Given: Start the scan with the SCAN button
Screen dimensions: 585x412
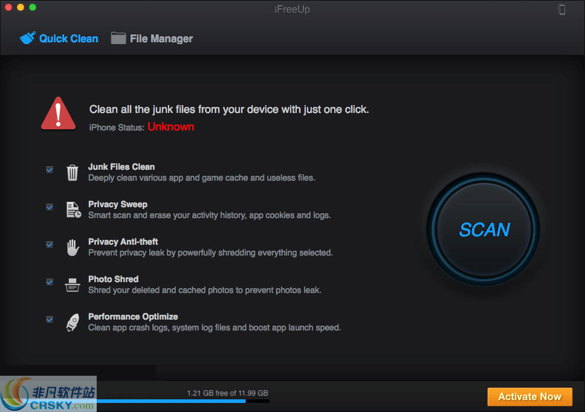Looking at the screenshot, I should (483, 230).
